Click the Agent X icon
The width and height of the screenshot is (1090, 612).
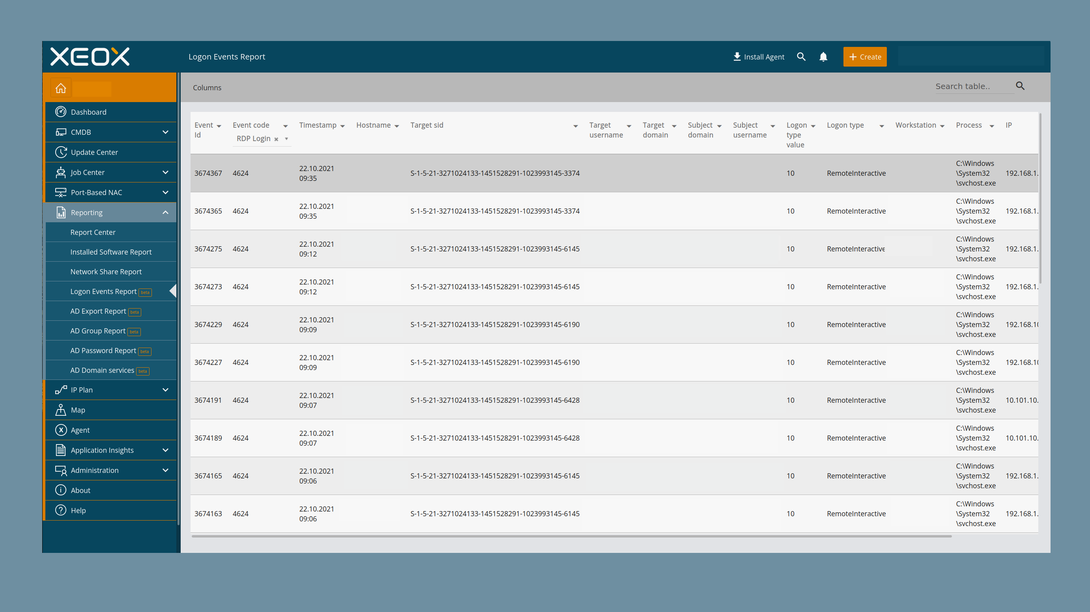pyautogui.click(x=60, y=430)
